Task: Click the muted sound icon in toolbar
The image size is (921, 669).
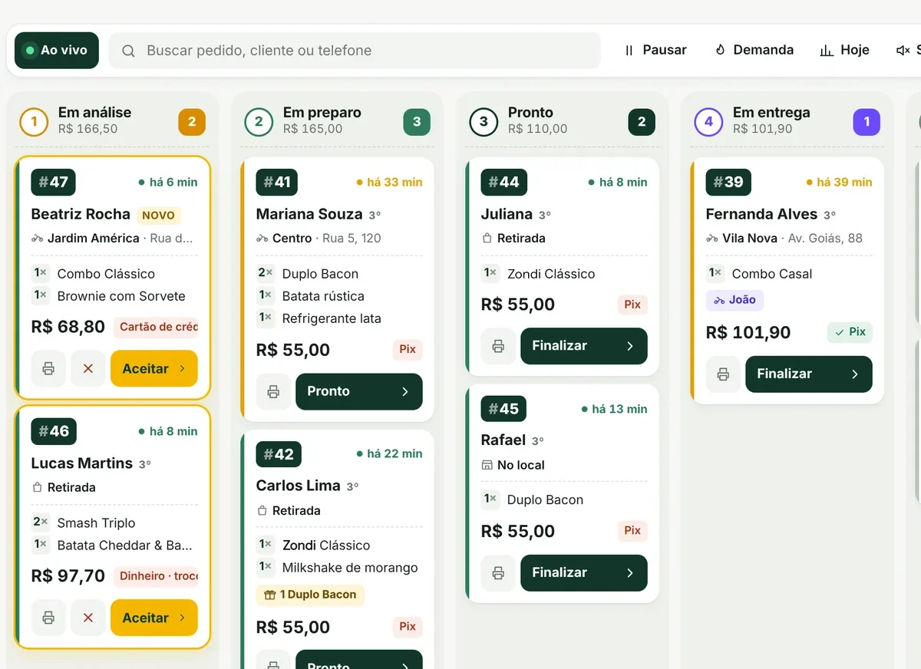Action: tap(903, 51)
